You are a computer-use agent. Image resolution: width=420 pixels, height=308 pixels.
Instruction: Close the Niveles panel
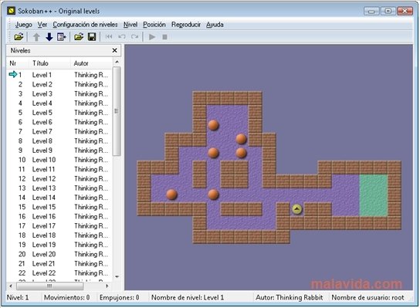[114, 50]
